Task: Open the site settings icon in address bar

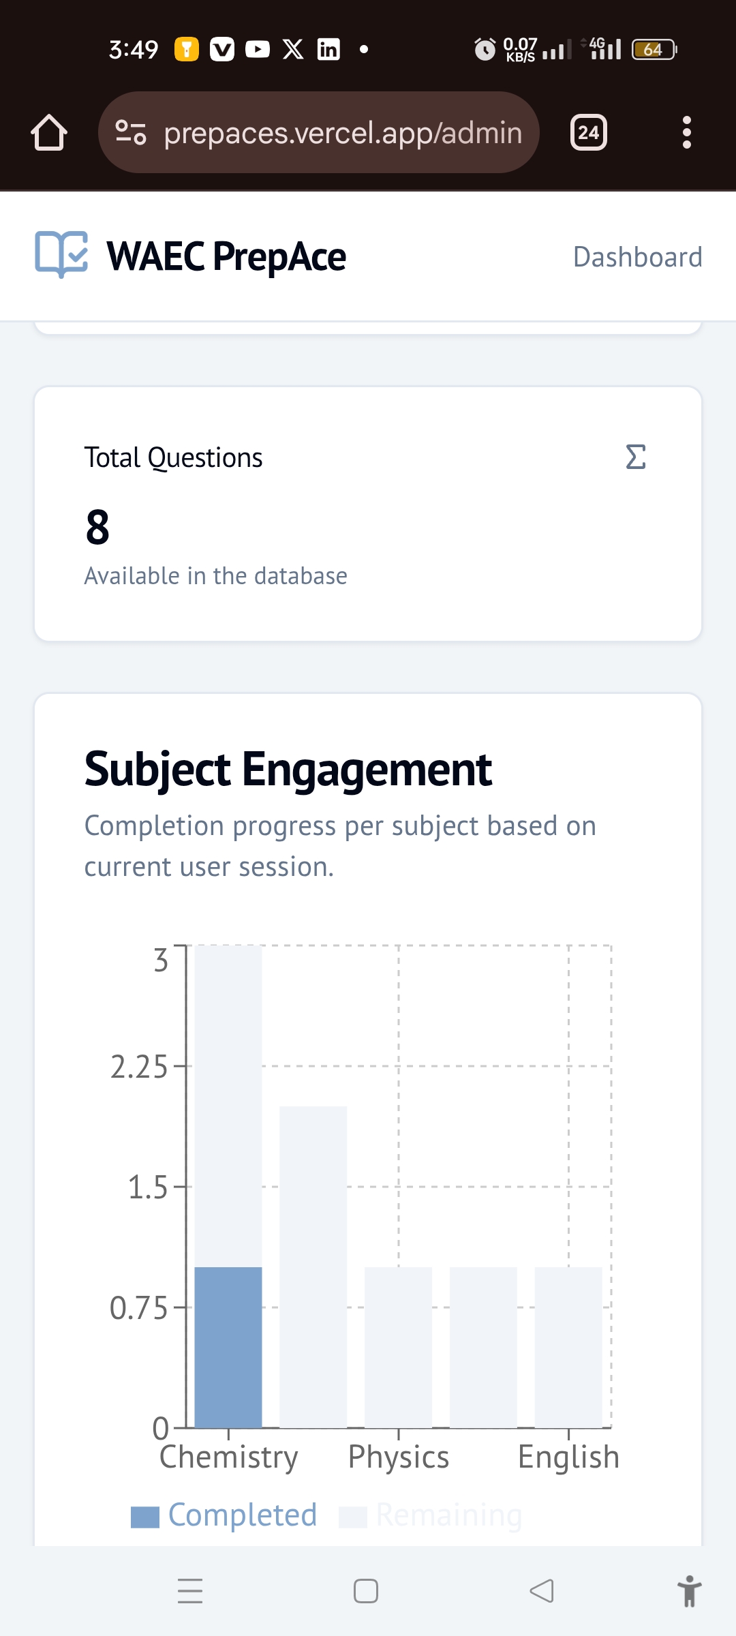Action: (x=130, y=132)
